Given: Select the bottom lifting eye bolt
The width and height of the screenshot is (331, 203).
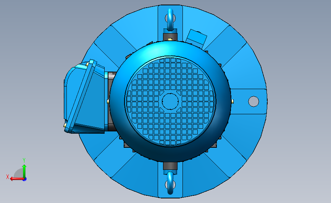Looking at the screenshot, I should click(170, 183).
